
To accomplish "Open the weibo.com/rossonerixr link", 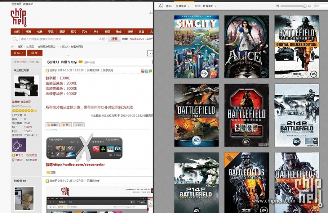I will [79, 165].
